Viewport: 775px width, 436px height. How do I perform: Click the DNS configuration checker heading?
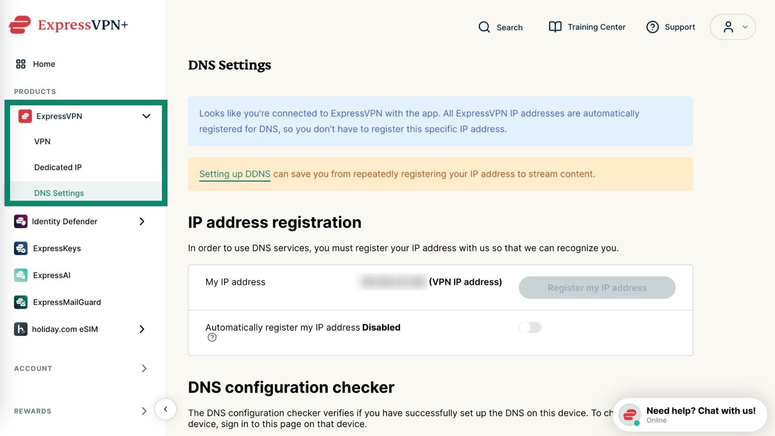pyautogui.click(x=291, y=388)
